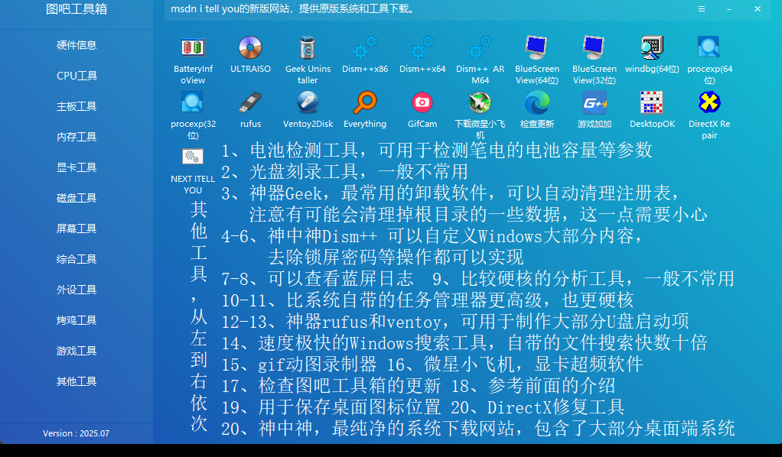Select 外设工具 category
Viewport: 782px width, 457px height.
pos(77,290)
